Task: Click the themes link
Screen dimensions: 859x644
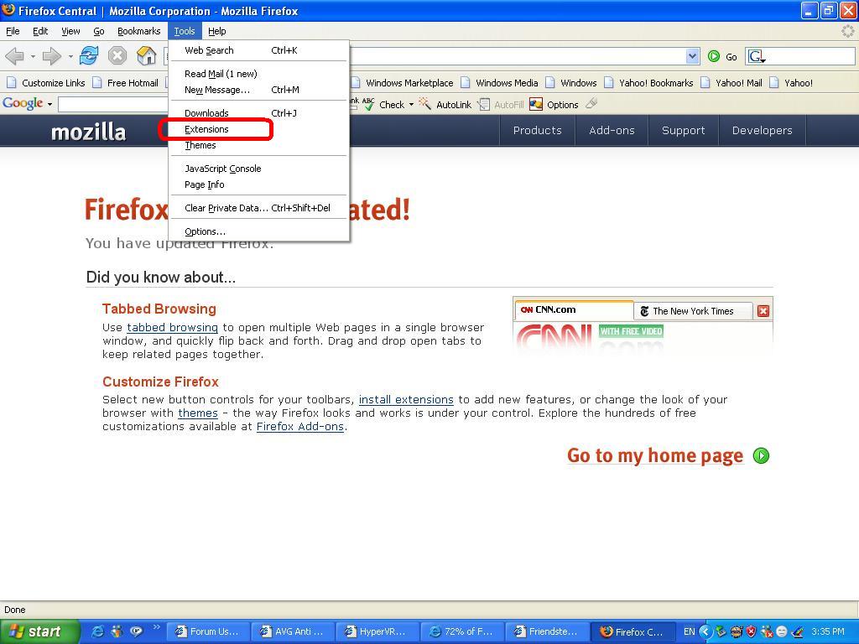Action: [198, 413]
